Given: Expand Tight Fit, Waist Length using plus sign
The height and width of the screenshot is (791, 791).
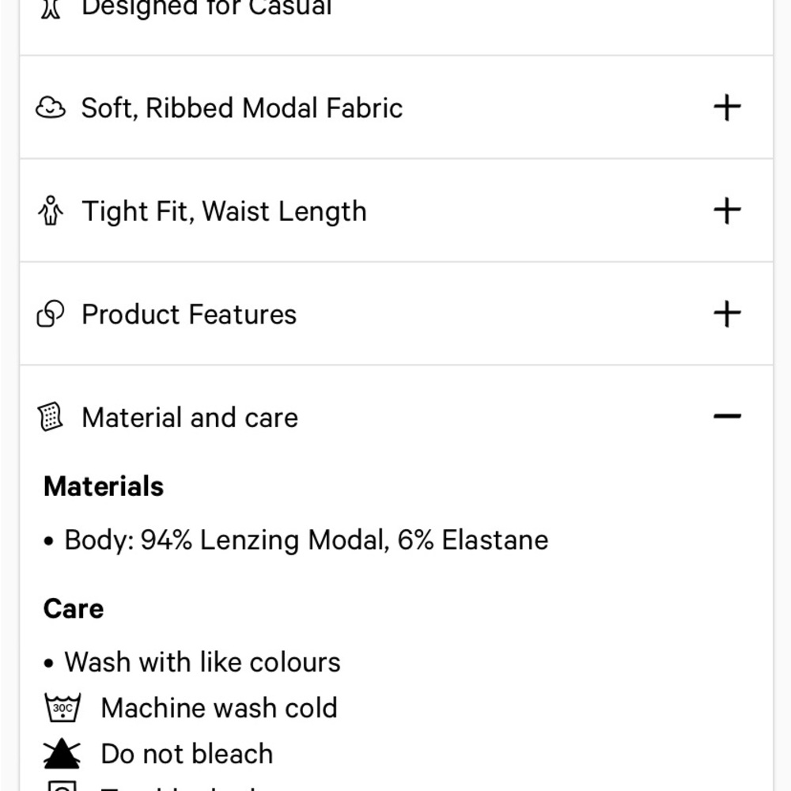Looking at the screenshot, I should click(727, 210).
